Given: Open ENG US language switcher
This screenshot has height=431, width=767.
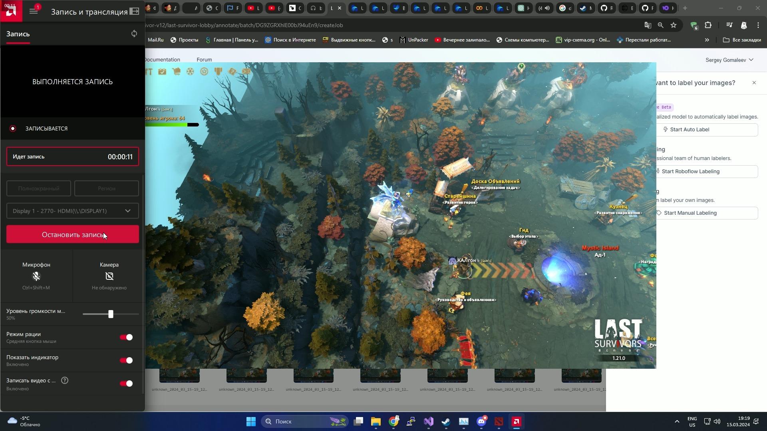Looking at the screenshot, I should 692,421.
